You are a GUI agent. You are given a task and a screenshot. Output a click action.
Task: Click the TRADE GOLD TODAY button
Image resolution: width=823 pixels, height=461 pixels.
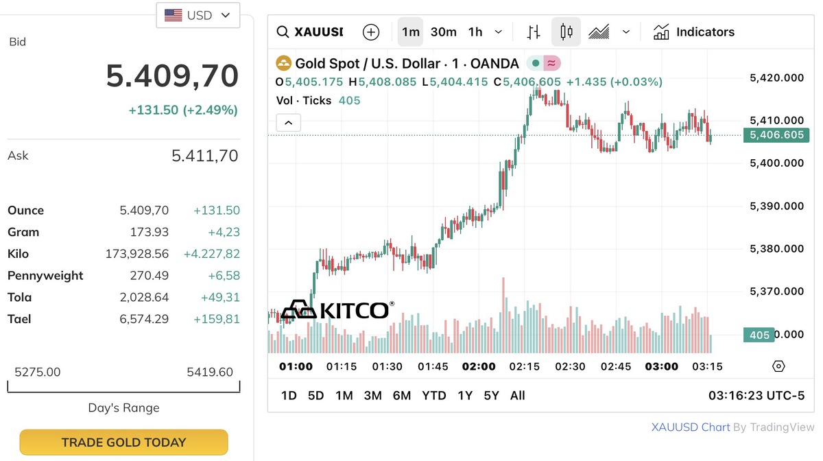[123, 442]
